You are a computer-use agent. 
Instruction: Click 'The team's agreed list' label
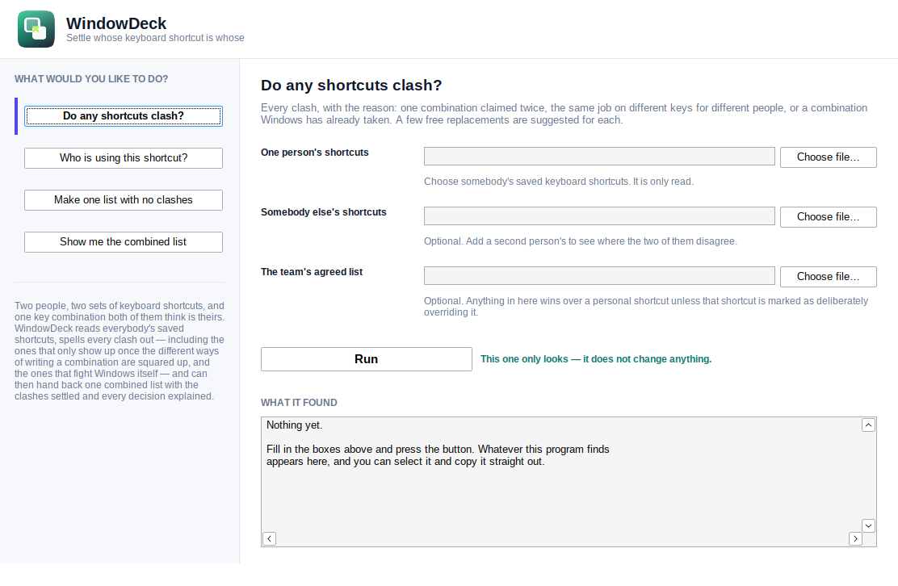pos(312,272)
